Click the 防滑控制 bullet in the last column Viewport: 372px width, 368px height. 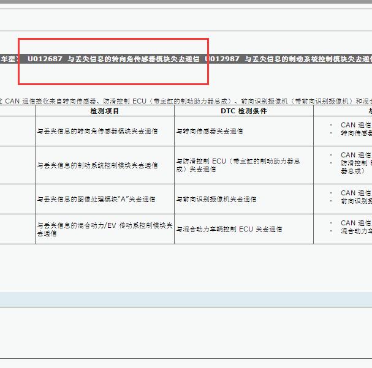[356, 167]
